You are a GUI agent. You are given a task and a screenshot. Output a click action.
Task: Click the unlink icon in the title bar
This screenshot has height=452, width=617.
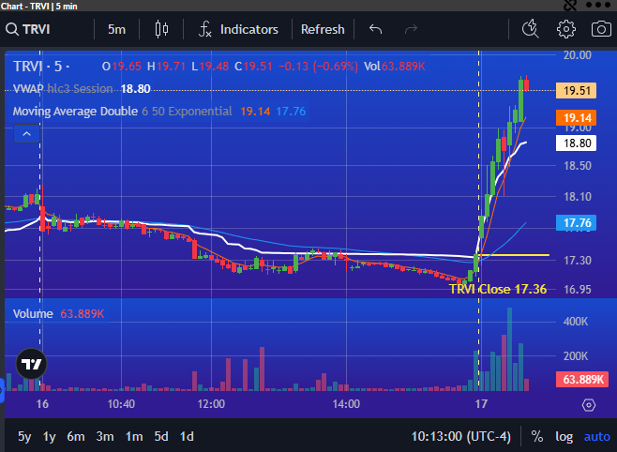pos(570,5)
